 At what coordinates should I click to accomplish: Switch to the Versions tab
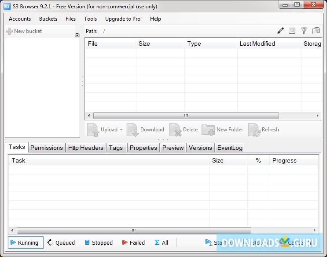[200, 148]
